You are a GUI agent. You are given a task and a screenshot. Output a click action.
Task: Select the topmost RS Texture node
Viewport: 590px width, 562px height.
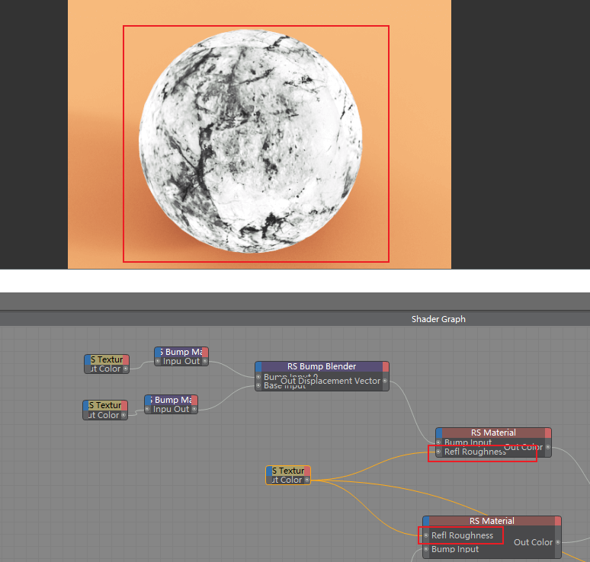click(107, 359)
